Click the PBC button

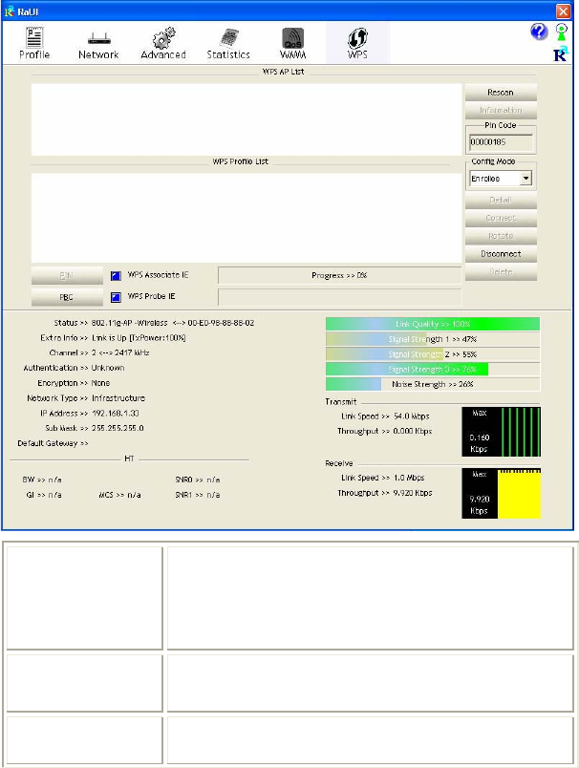tap(67, 297)
